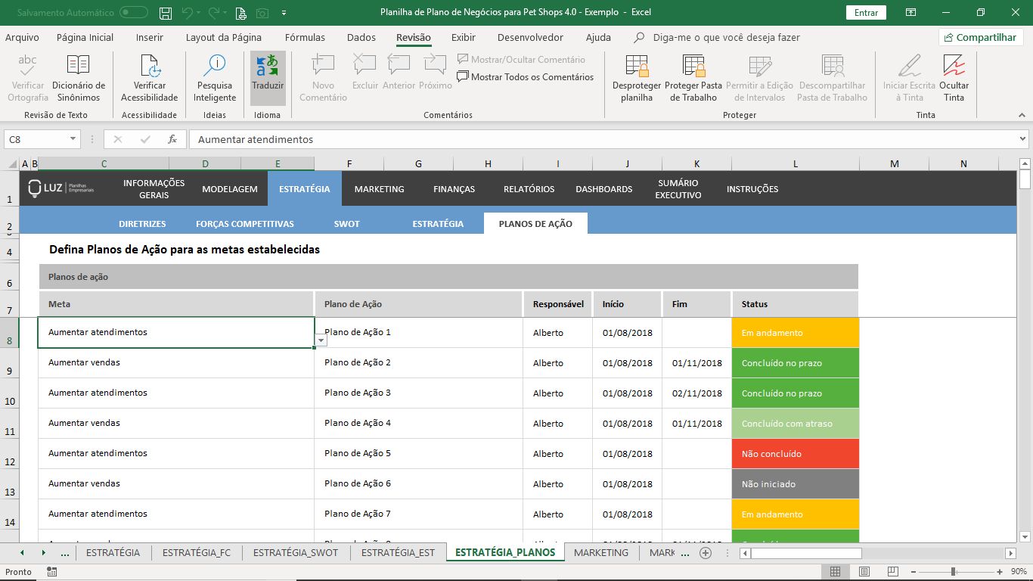Click Ocultar Tinta icon

(x=954, y=67)
